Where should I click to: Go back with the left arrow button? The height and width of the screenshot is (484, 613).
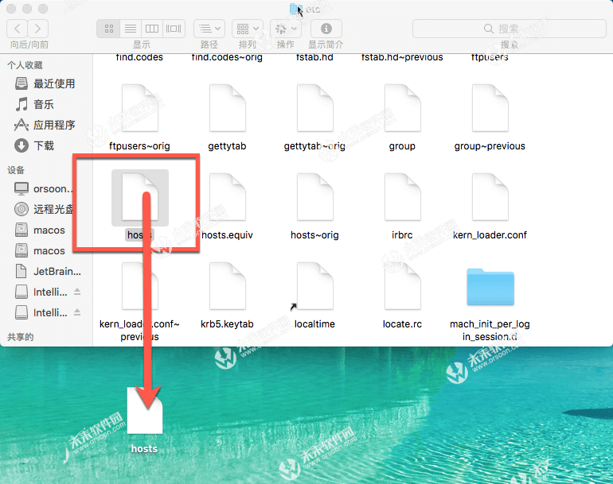click(x=18, y=29)
